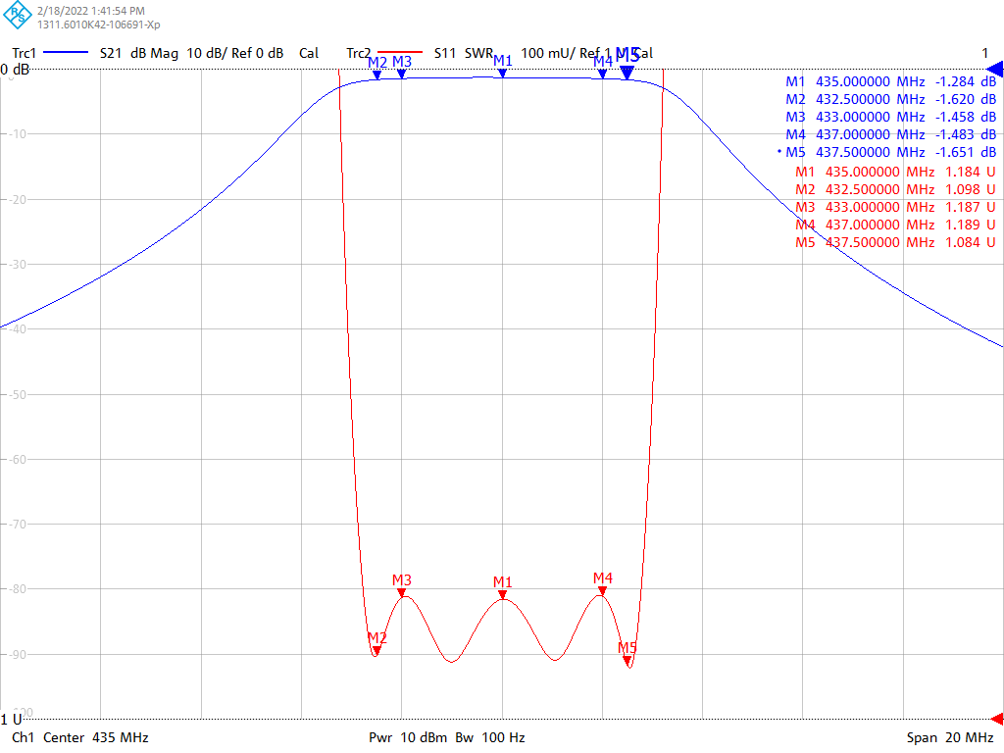The image size is (1004, 753).
Task: Click the Bw 100 Hz setting
Action: point(490,737)
